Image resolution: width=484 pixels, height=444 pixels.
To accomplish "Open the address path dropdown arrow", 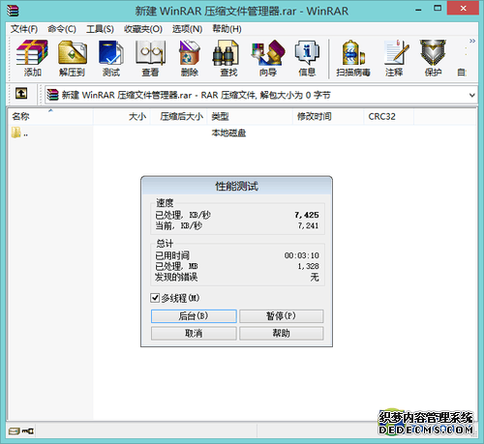I will click(x=471, y=95).
